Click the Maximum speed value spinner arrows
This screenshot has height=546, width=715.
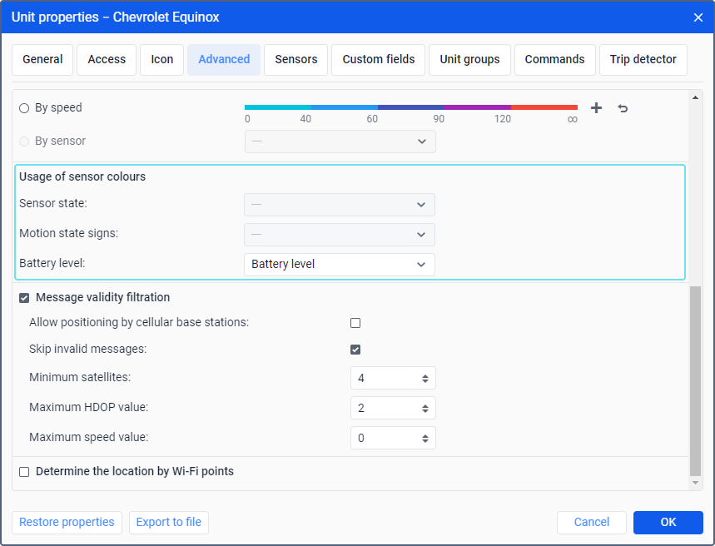point(425,439)
